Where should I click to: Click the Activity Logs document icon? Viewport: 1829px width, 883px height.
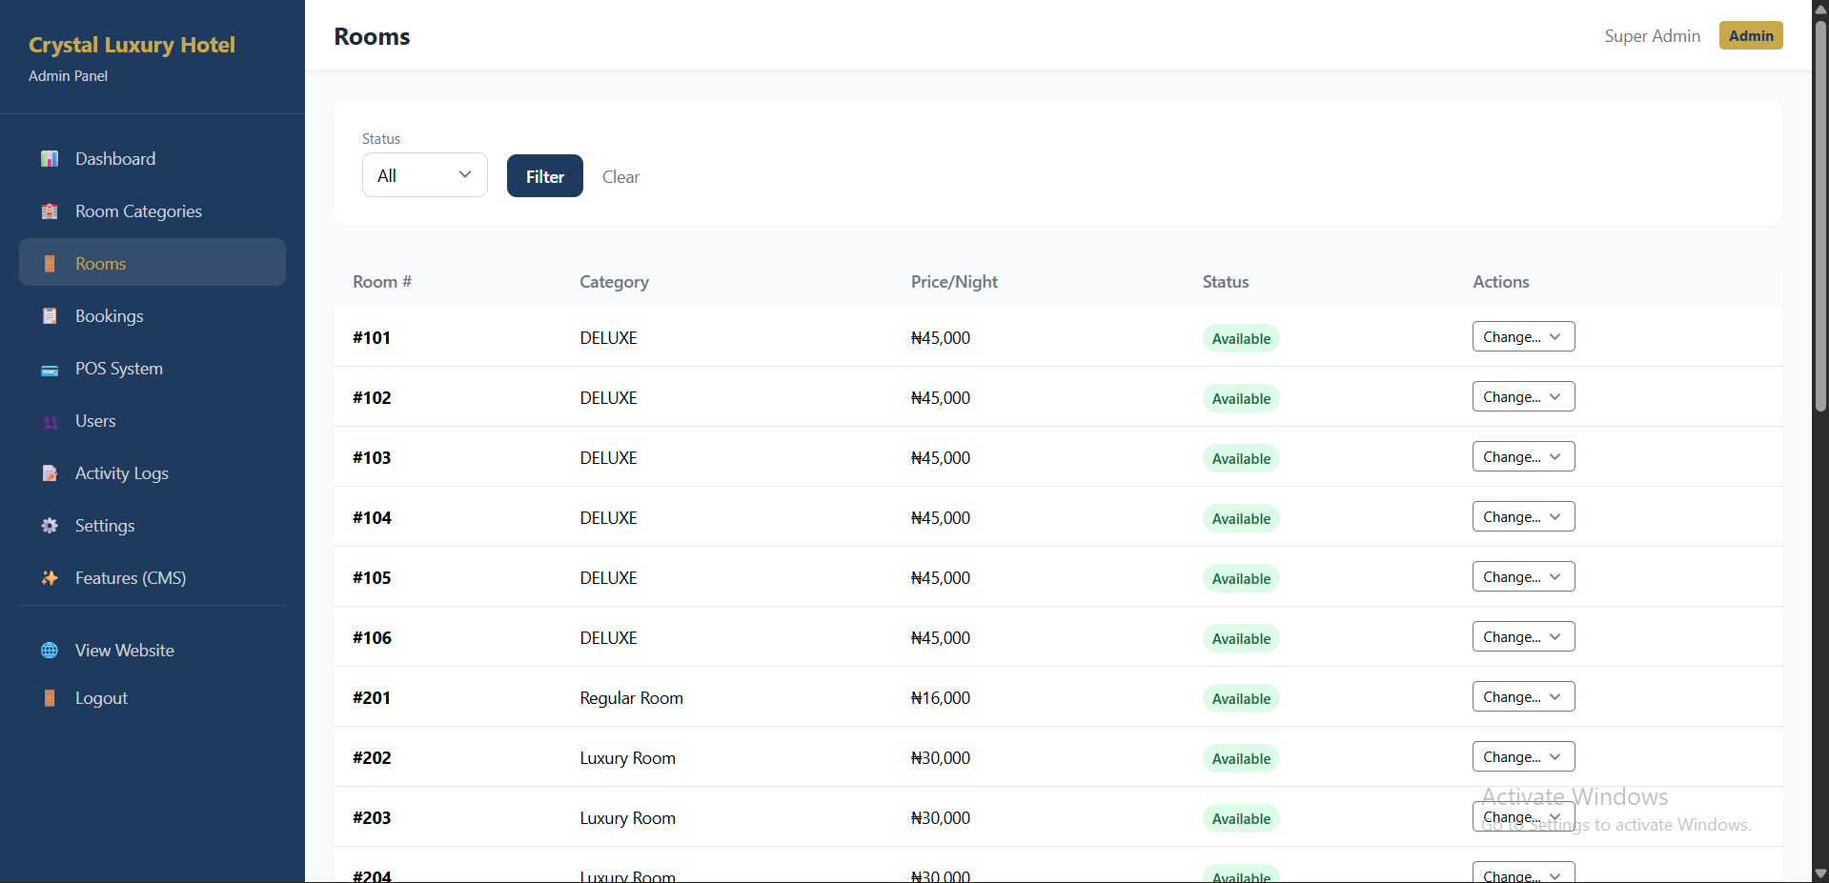pos(49,472)
